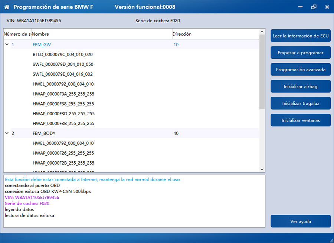Image resolution: width=334 pixels, height=243 pixels.
Task: Click the Nombre column header
Action: point(102,34)
